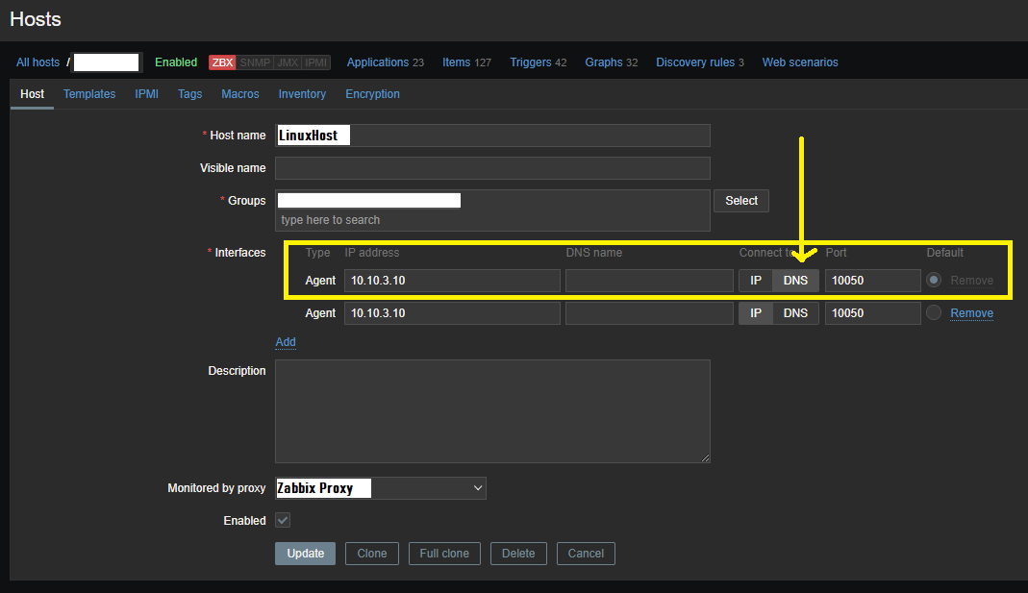Click the Delete host button

[x=518, y=554]
